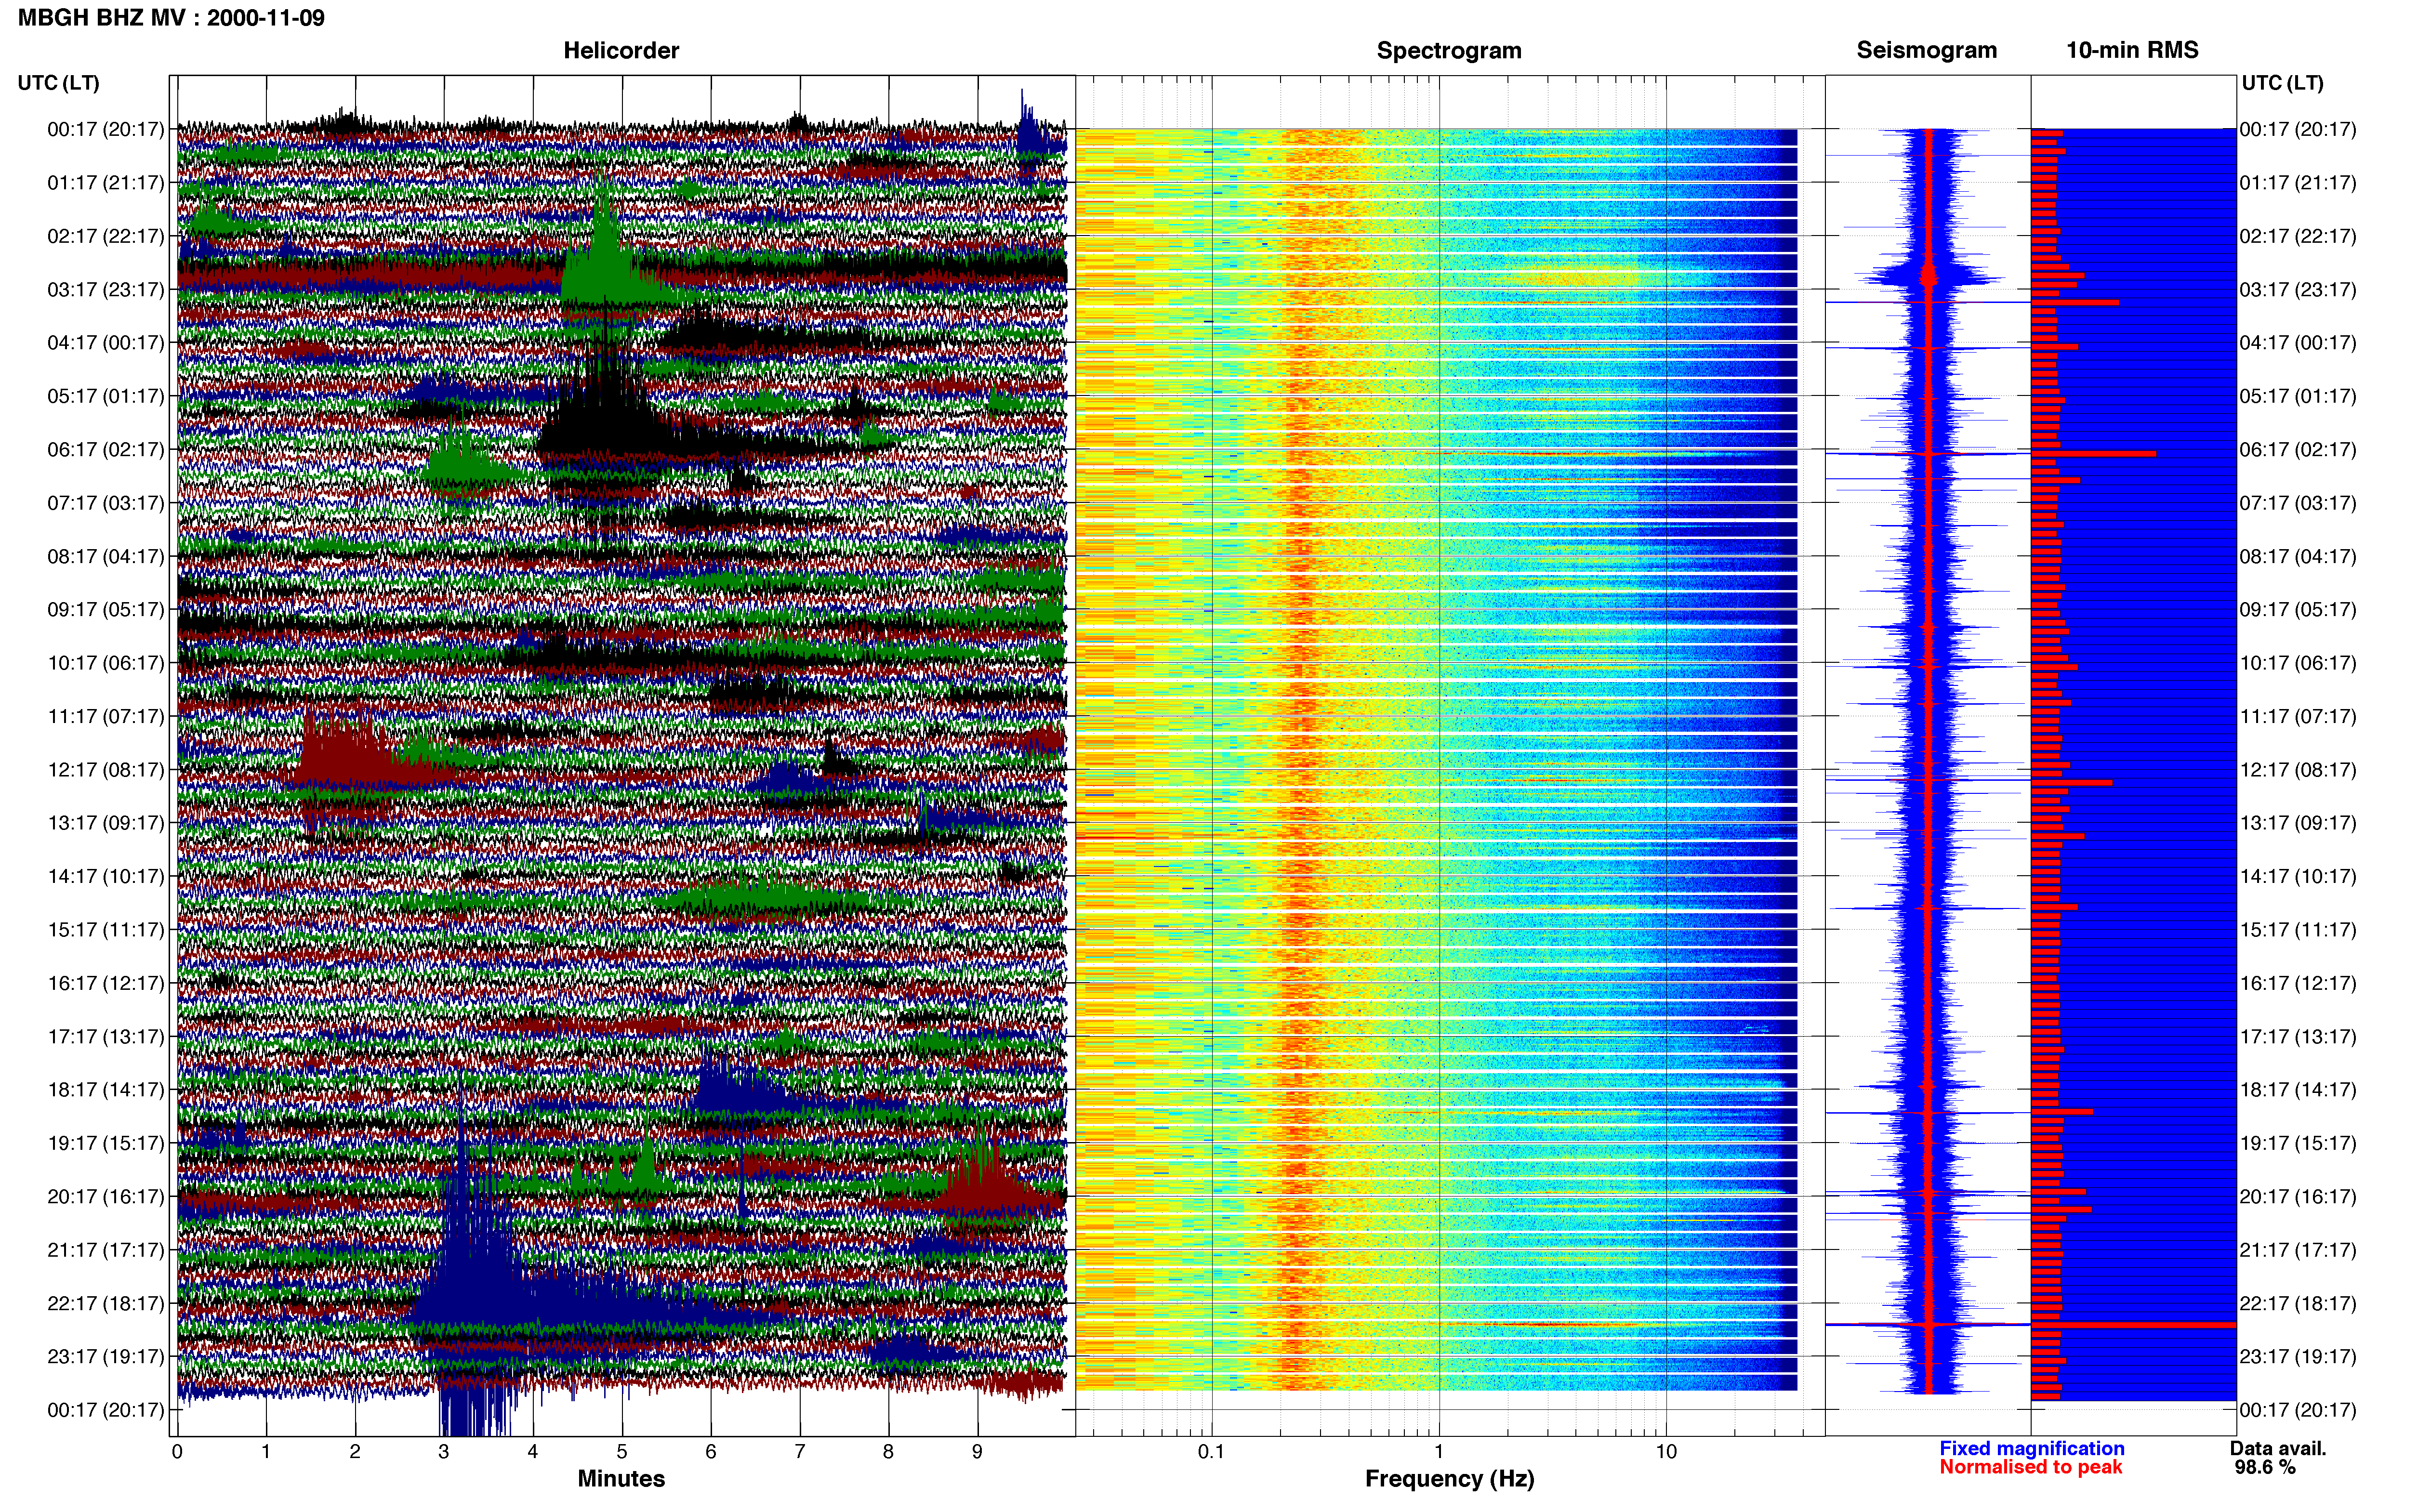The width and height of the screenshot is (2418, 1512).
Task: Click the '0.1' frequency tick label
Action: (x=1211, y=1452)
